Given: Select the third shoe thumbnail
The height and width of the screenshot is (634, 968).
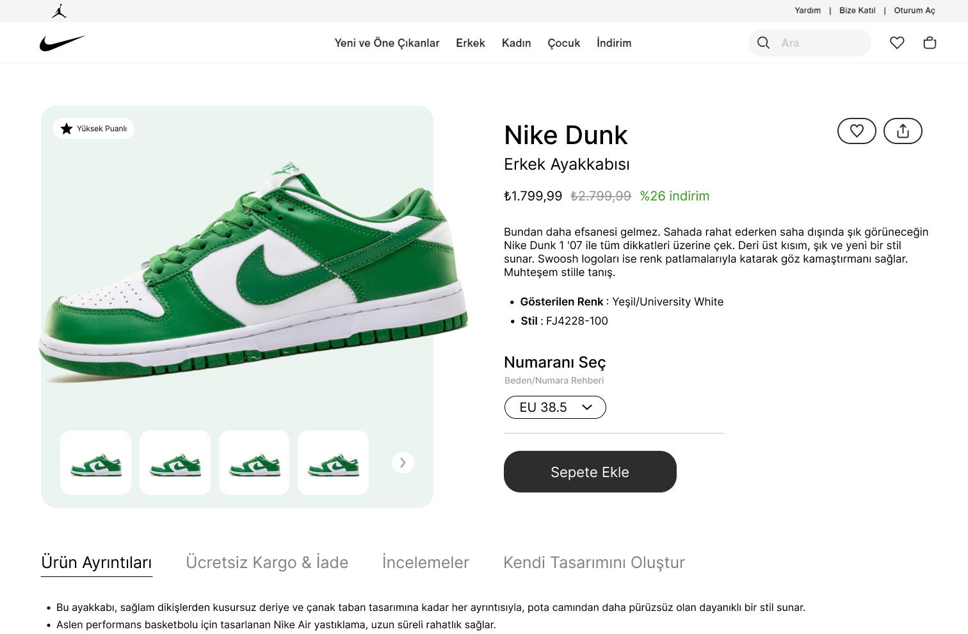Looking at the screenshot, I should coord(254,462).
